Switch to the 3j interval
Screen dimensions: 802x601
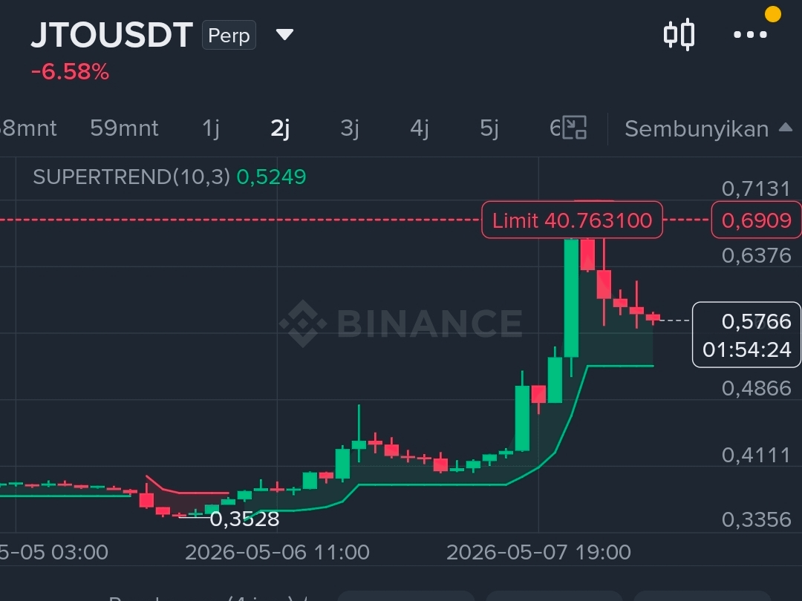click(x=349, y=128)
